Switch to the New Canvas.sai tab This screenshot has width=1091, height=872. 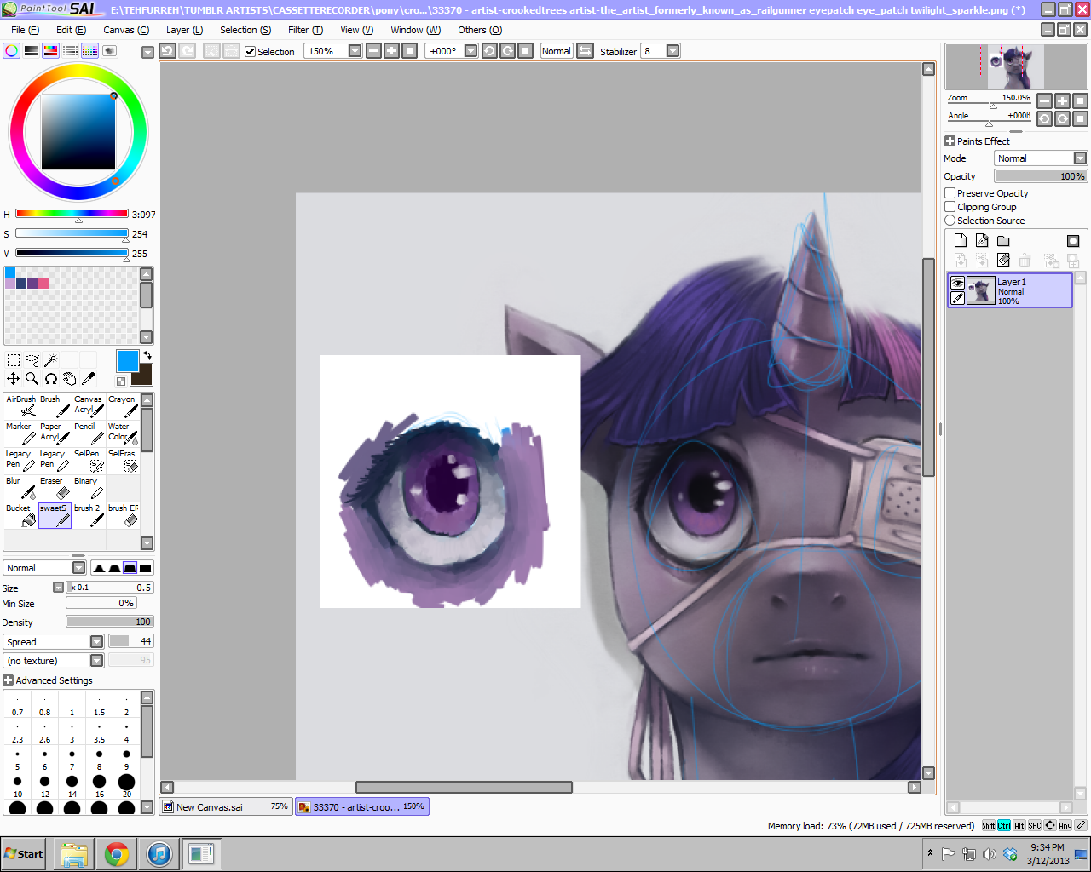point(226,806)
